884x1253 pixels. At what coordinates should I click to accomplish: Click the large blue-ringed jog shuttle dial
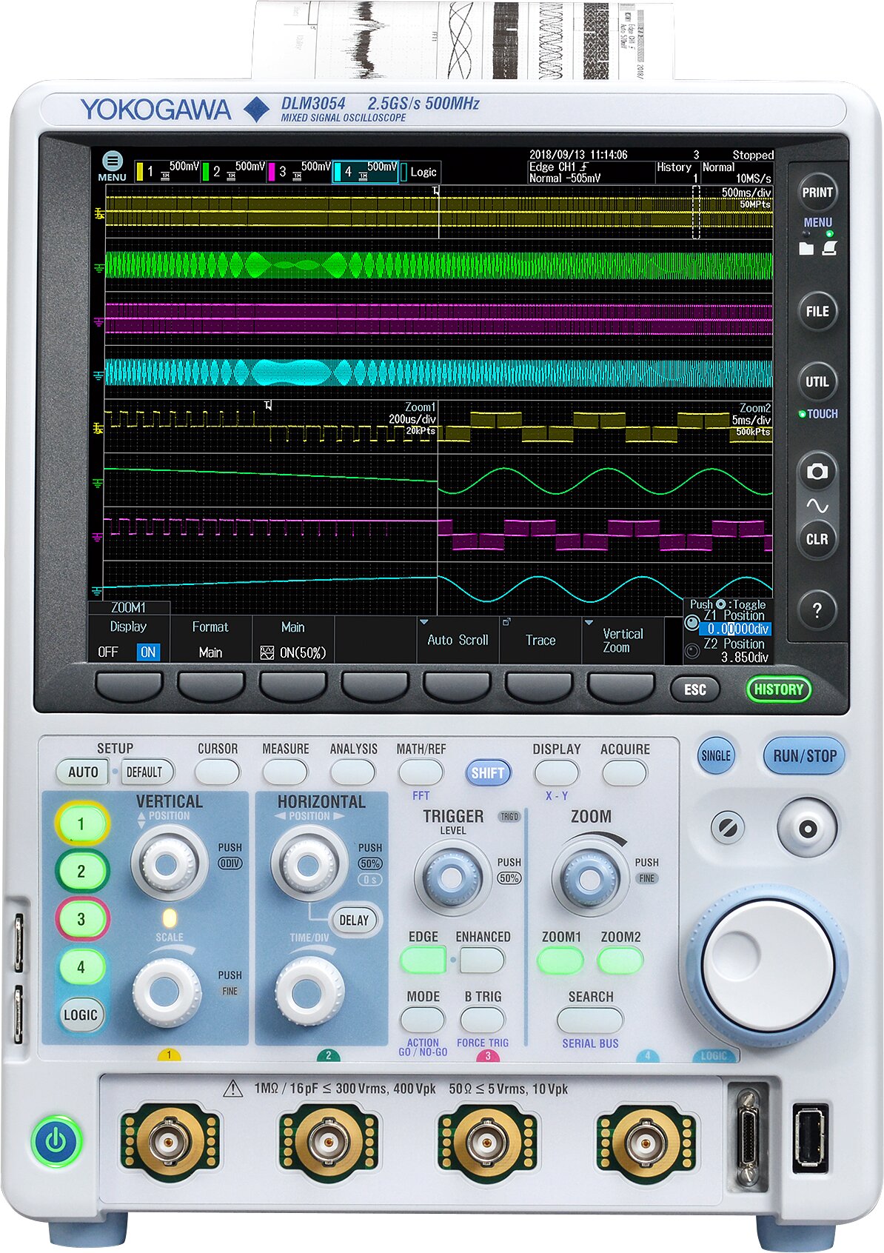pyautogui.click(x=769, y=966)
